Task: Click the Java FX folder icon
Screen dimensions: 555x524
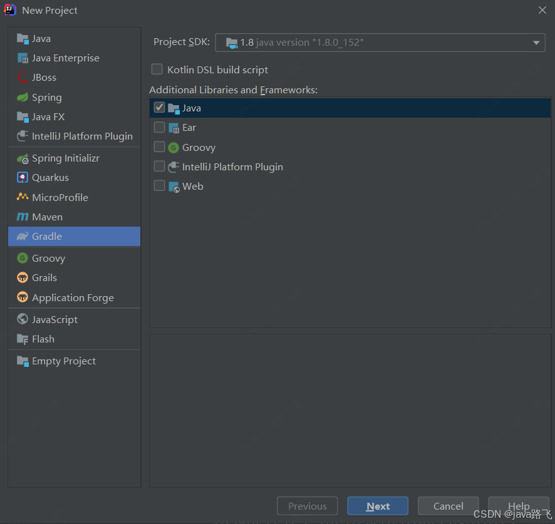Action: point(23,117)
